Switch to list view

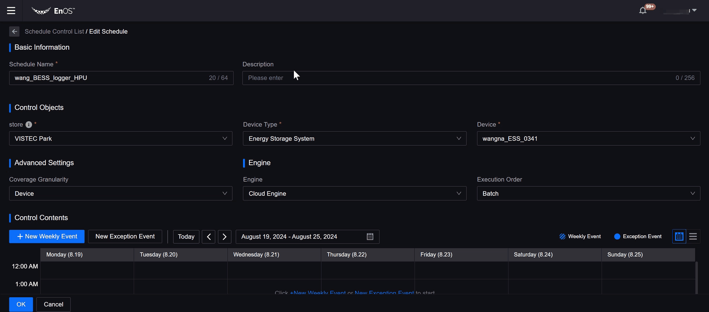coord(693,236)
